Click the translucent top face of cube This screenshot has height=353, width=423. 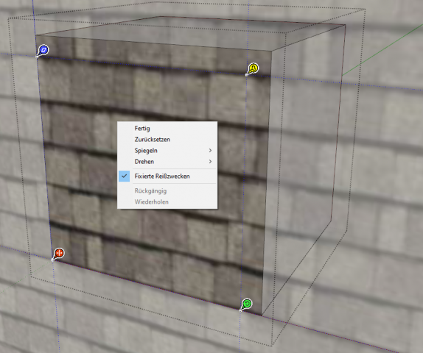pyautogui.click(x=189, y=34)
